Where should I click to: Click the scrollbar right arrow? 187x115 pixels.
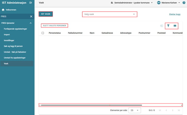click(182, 105)
